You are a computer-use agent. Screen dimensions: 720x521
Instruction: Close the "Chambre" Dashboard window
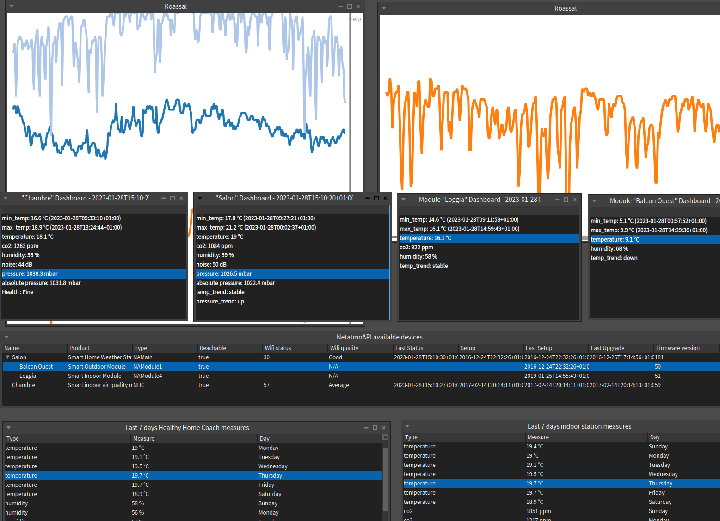(181, 198)
